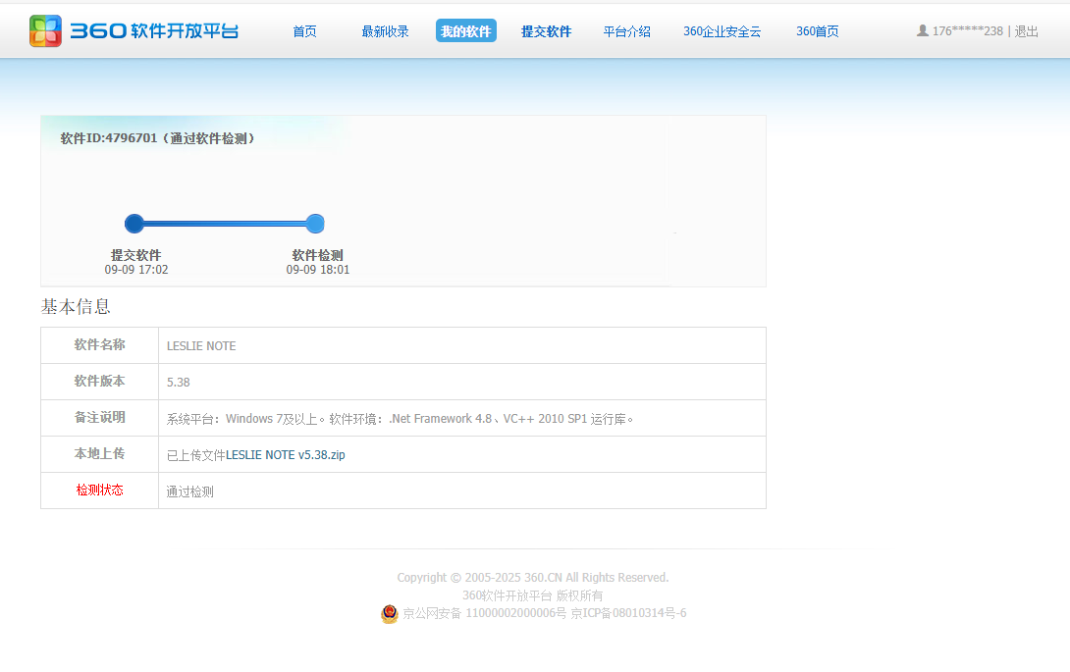Screen dimensions: 1070x672
Task: Click the 系统平台 Windows 7及以上 note text
Action: coord(400,419)
